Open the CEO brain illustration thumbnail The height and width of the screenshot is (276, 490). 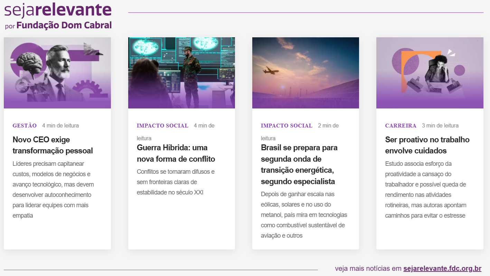pyautogui.click(x=57, y=73)
